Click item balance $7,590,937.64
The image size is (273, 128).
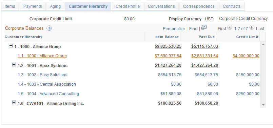point(168,56)
